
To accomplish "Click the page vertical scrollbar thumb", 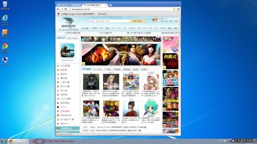I will click(x=179, y=33).
